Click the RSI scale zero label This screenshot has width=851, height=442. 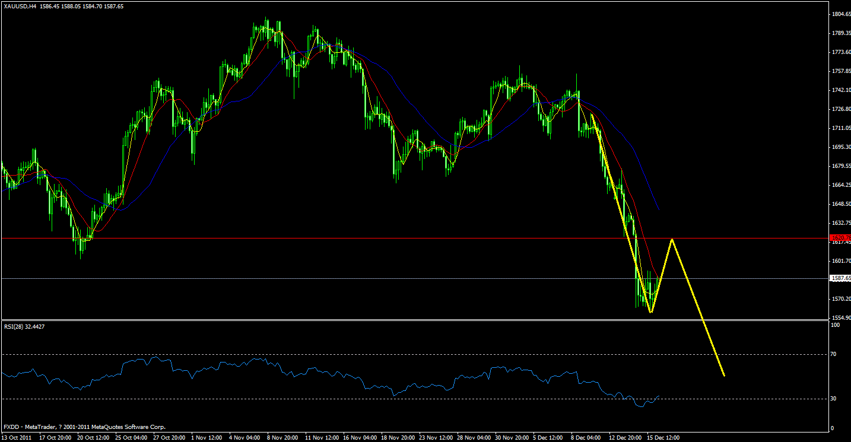833,428
